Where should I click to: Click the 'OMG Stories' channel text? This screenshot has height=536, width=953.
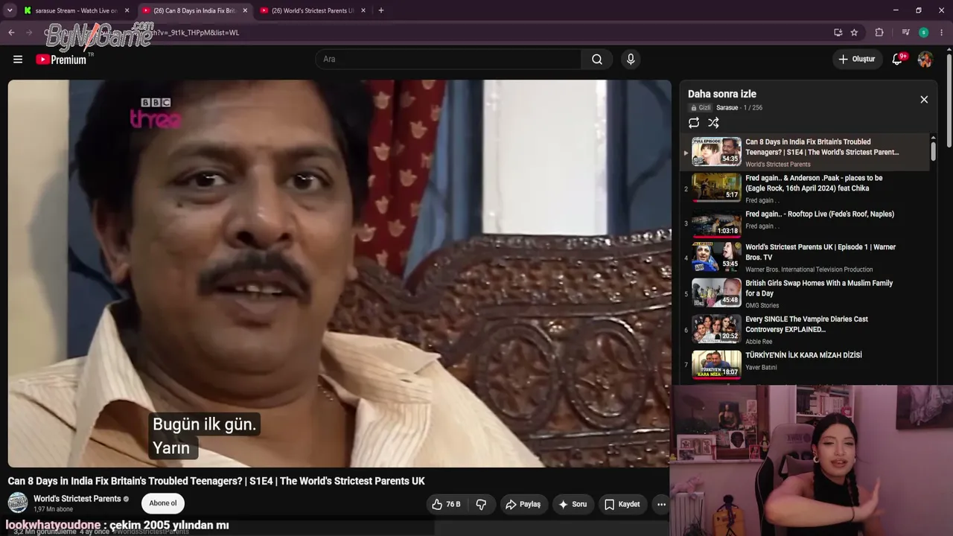point(762,306)
